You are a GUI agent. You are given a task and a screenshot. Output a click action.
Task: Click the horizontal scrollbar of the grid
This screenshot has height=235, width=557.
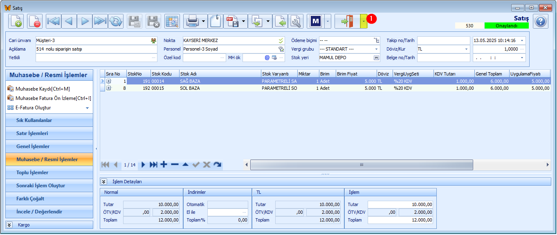click(x=362, y=164)
